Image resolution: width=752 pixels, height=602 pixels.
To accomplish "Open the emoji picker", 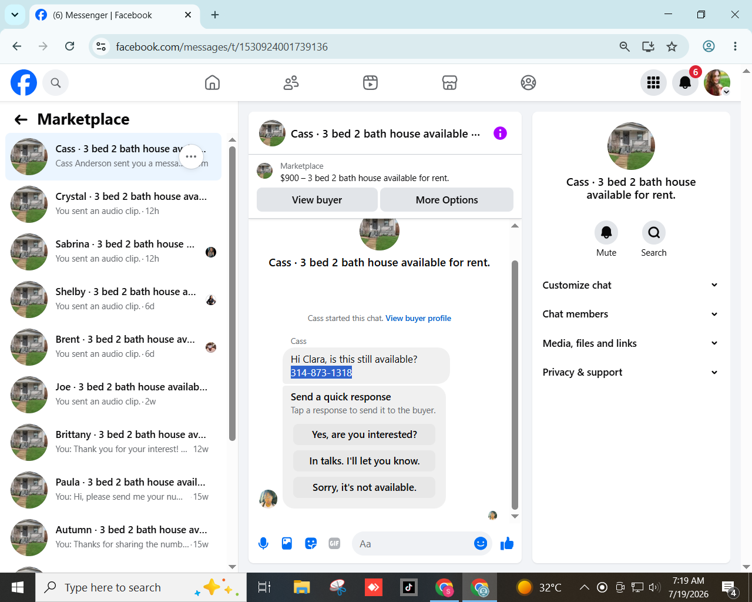I will (481, 544).
